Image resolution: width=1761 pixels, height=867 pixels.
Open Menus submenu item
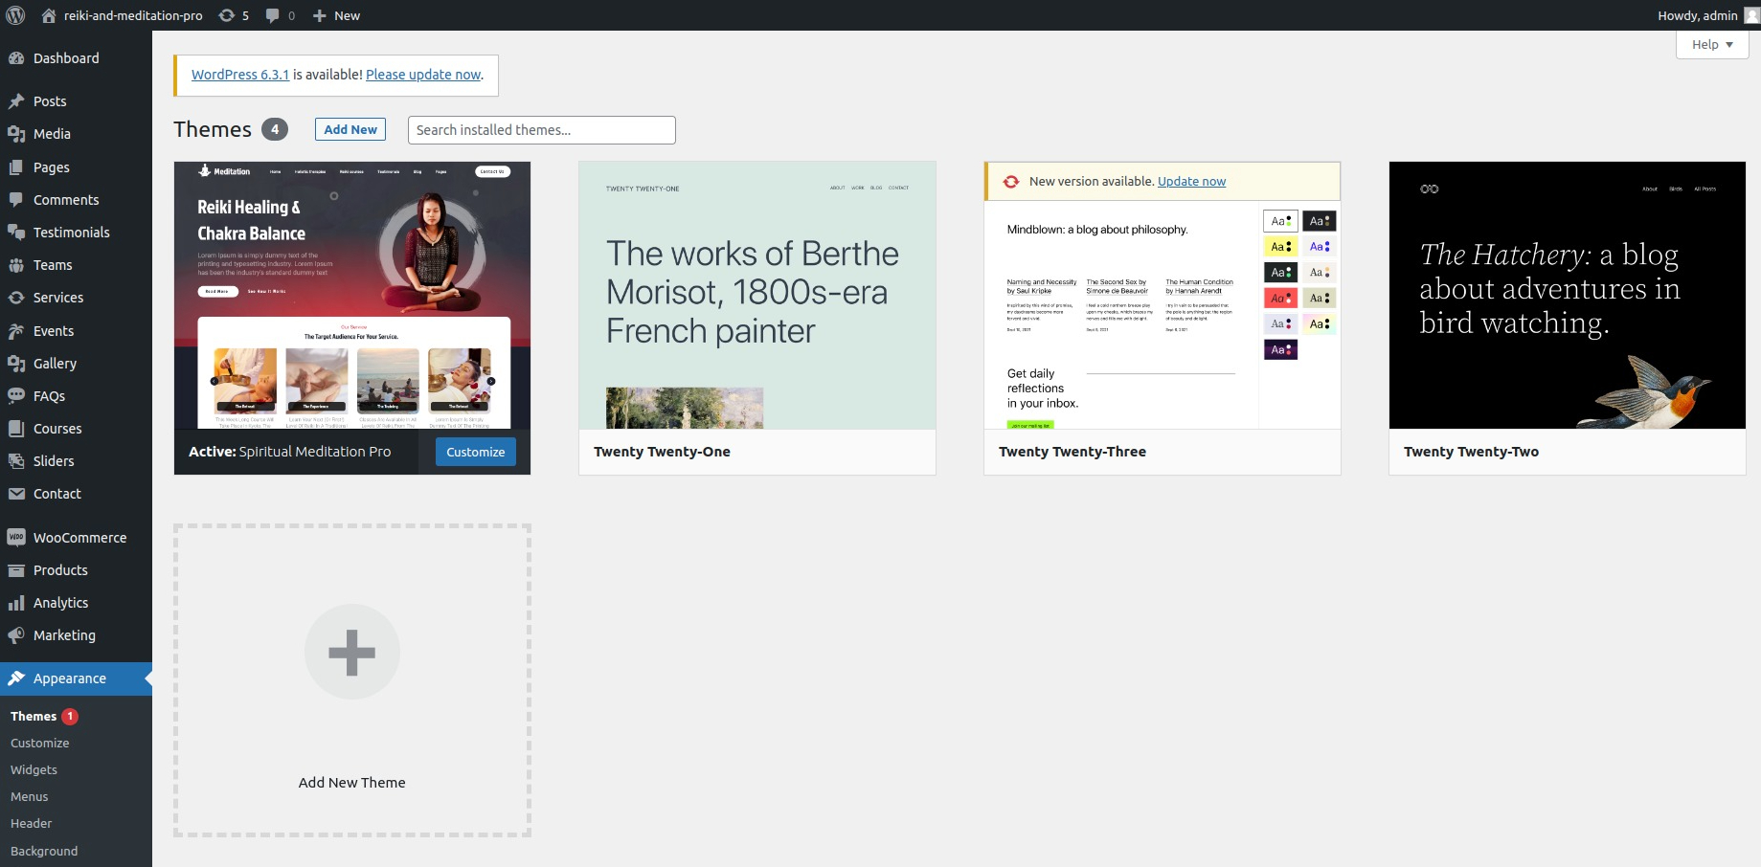pyautogui.click(x=29, y=796)
